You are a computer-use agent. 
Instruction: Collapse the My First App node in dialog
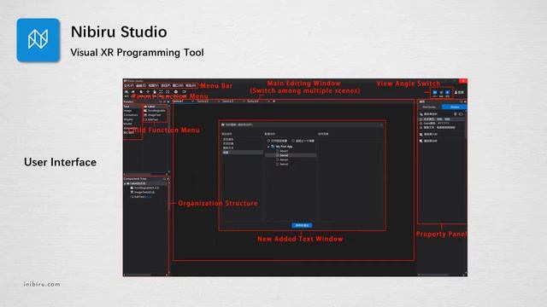click(268, 147)
